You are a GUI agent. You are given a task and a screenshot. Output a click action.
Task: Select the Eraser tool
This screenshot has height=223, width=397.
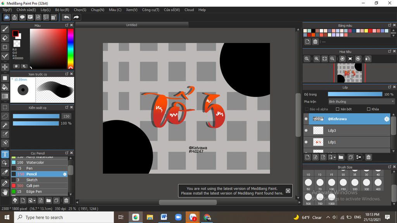(5, 38)
